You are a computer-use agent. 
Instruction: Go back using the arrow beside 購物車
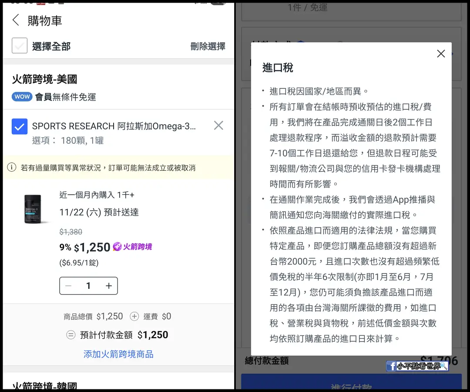[16, 20]
